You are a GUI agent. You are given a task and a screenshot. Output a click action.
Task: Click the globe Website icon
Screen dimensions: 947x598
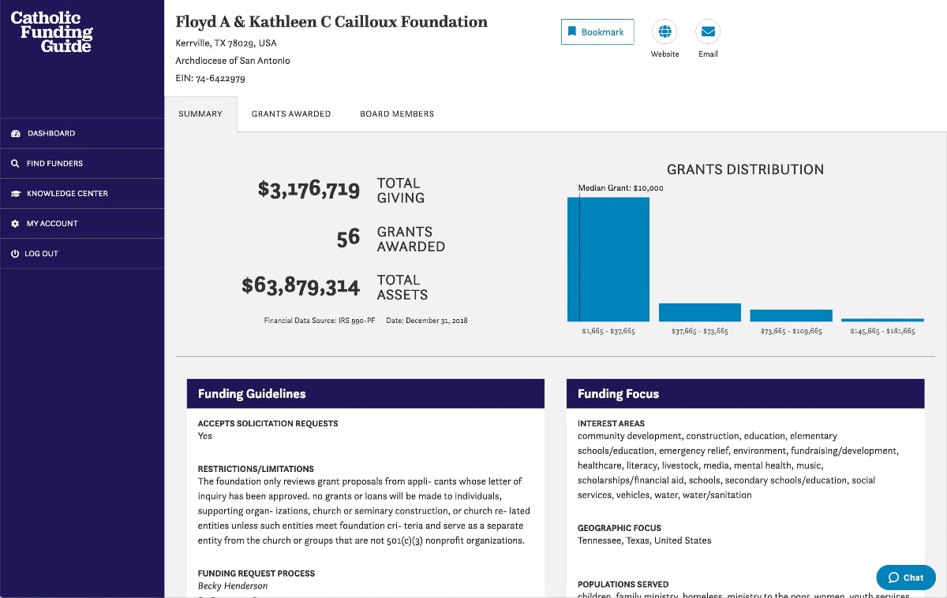pos(664,32)
